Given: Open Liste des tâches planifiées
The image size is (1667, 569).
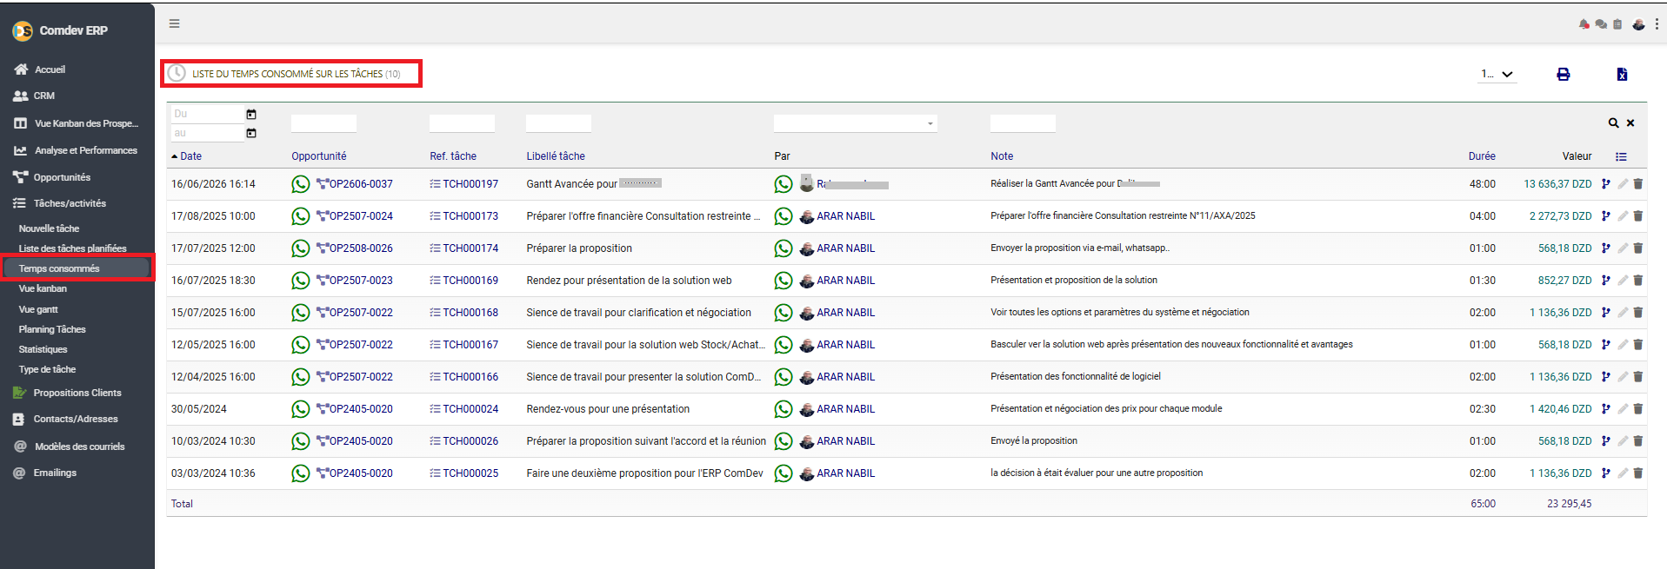Looking at the screenshot, I should (x=73, y=248).
